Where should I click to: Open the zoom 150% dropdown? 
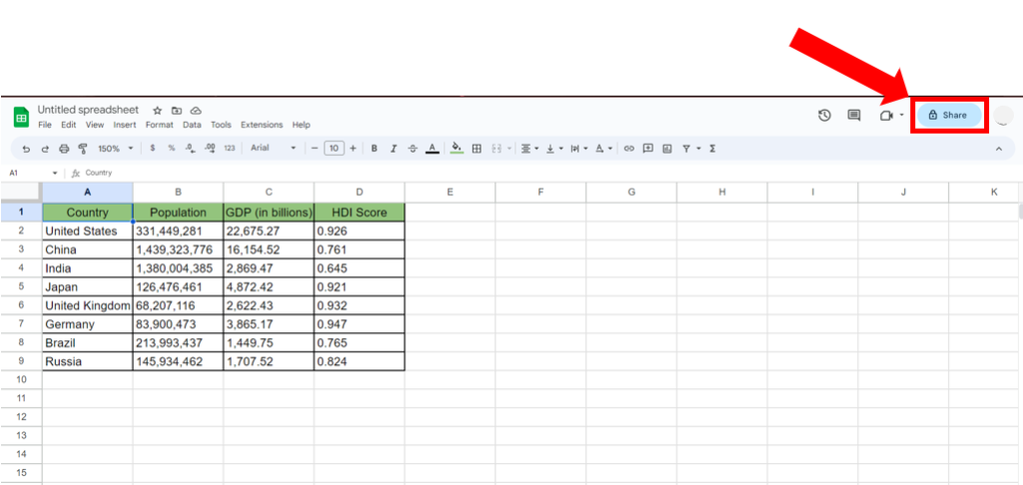(x=116, y=148)
